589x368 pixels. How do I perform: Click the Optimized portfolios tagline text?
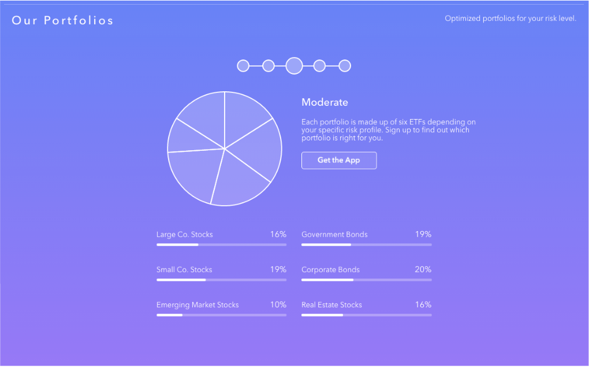[x=510, y=18]
